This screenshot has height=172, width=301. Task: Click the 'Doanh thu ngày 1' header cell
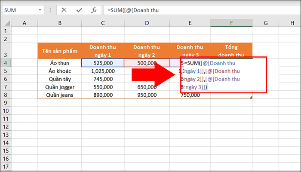tap(103, 51)
